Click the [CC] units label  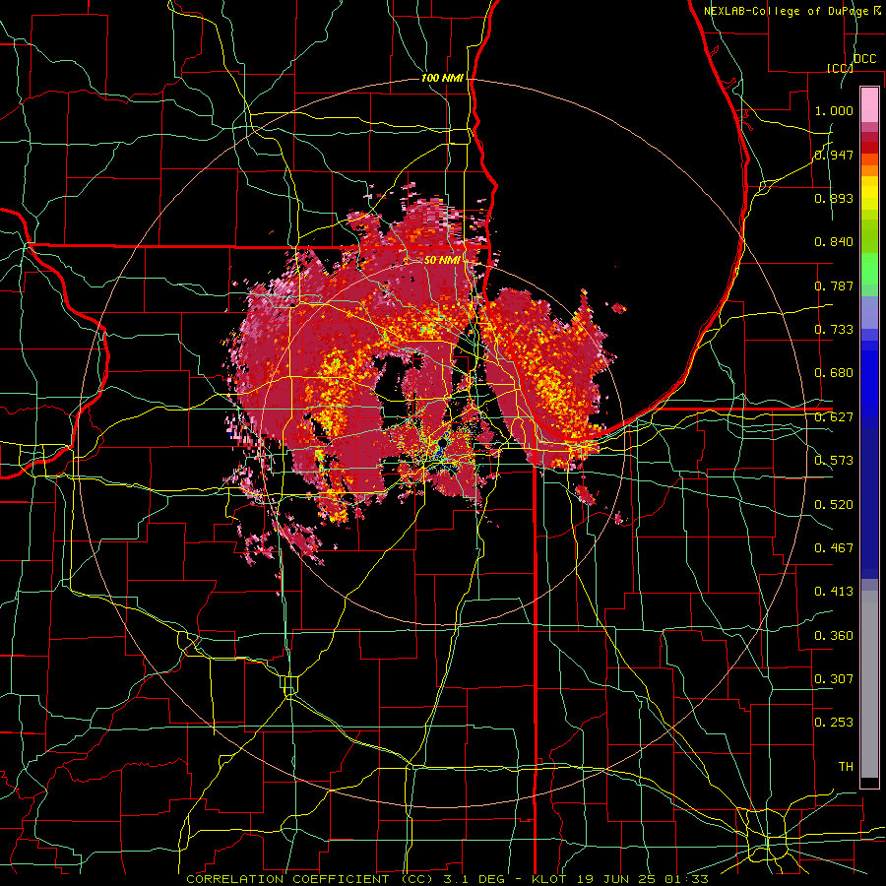click(x=840, y=68)
